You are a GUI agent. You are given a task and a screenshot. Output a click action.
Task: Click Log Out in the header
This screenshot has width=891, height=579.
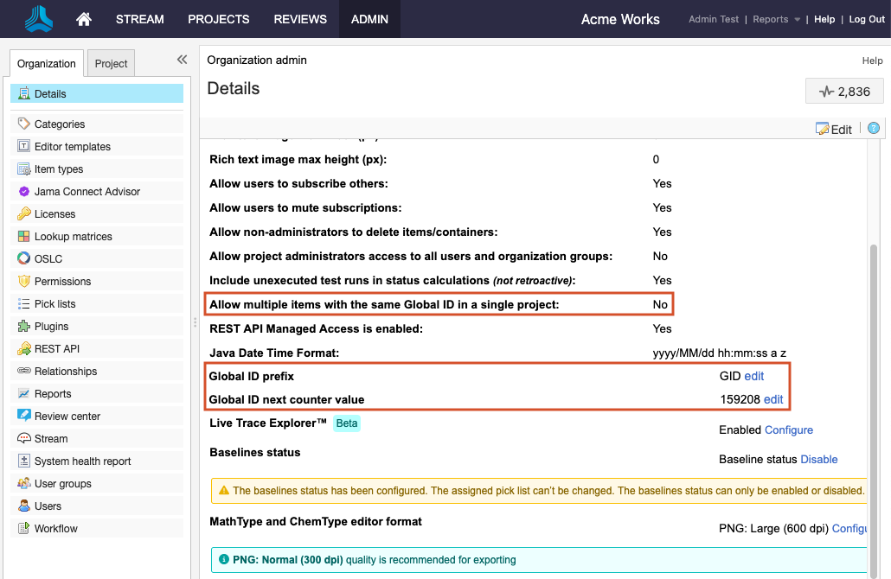(867, 19)
